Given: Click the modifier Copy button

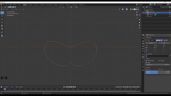Looking at the screenshot, I should [164, 43].
